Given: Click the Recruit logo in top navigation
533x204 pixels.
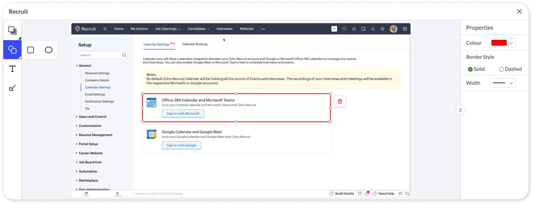Looking at the screenshot, I should pyautogui.click(x=85, y=29).
